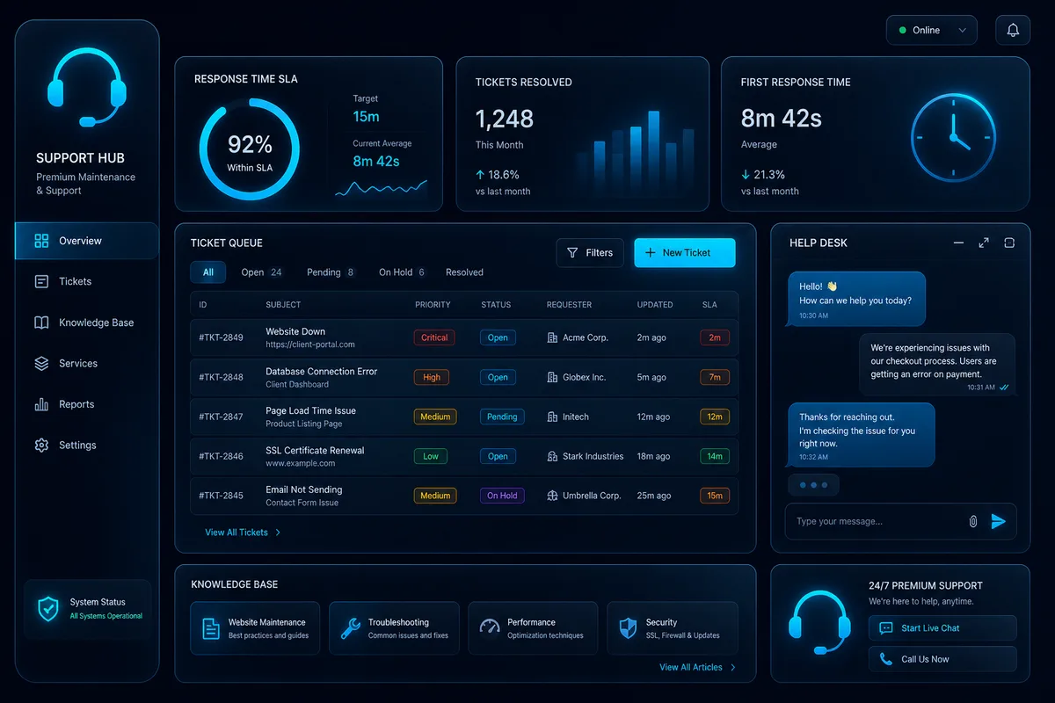Viewport: 1055px width, 703px height.
Task: Click the typing indicator bubble in chat
Action: [813, 485]
